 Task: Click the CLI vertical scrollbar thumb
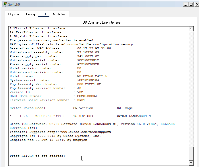point(191,154)
